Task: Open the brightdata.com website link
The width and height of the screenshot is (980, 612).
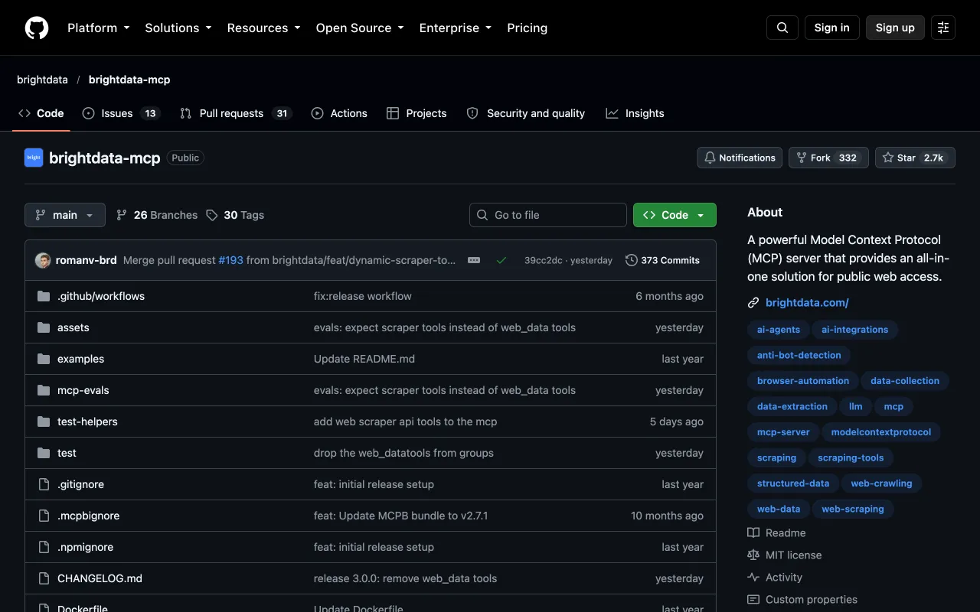Action: [x=807, y=302]
